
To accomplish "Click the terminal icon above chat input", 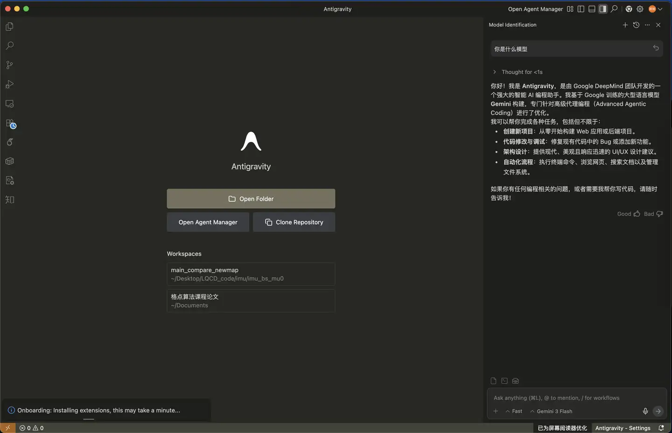I will coord(504,381).
